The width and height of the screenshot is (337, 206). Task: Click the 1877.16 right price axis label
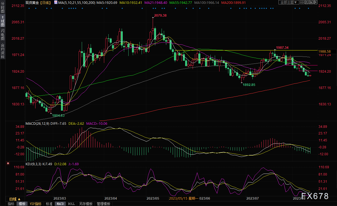[325, 88]
